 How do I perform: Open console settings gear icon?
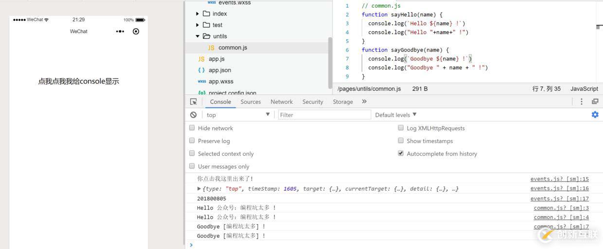click(595, 115)
